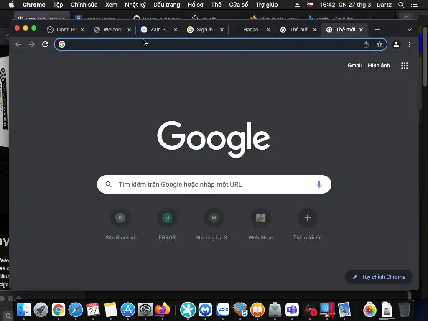Close the Welcome tab
The height and width of the screenshot is (321, 428).
point(129,30)
